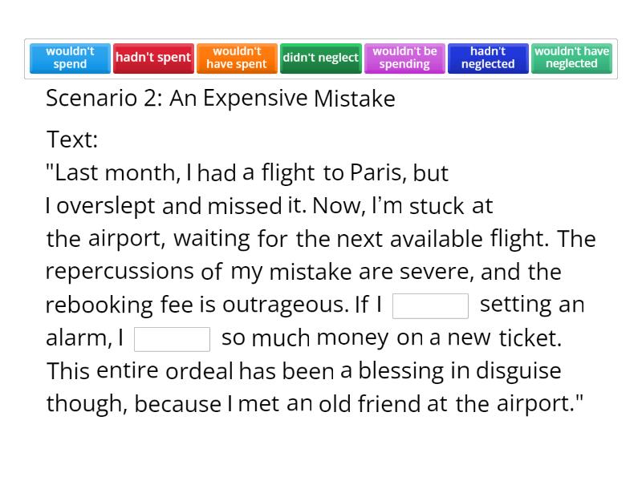Viewport: 642px width, 481px height.
Task: Click the word "ticket" in the passage
Action: point(529,338)
